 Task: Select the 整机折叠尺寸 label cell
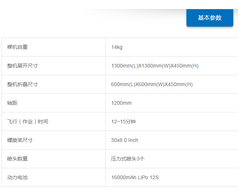(x=23, y=84)
